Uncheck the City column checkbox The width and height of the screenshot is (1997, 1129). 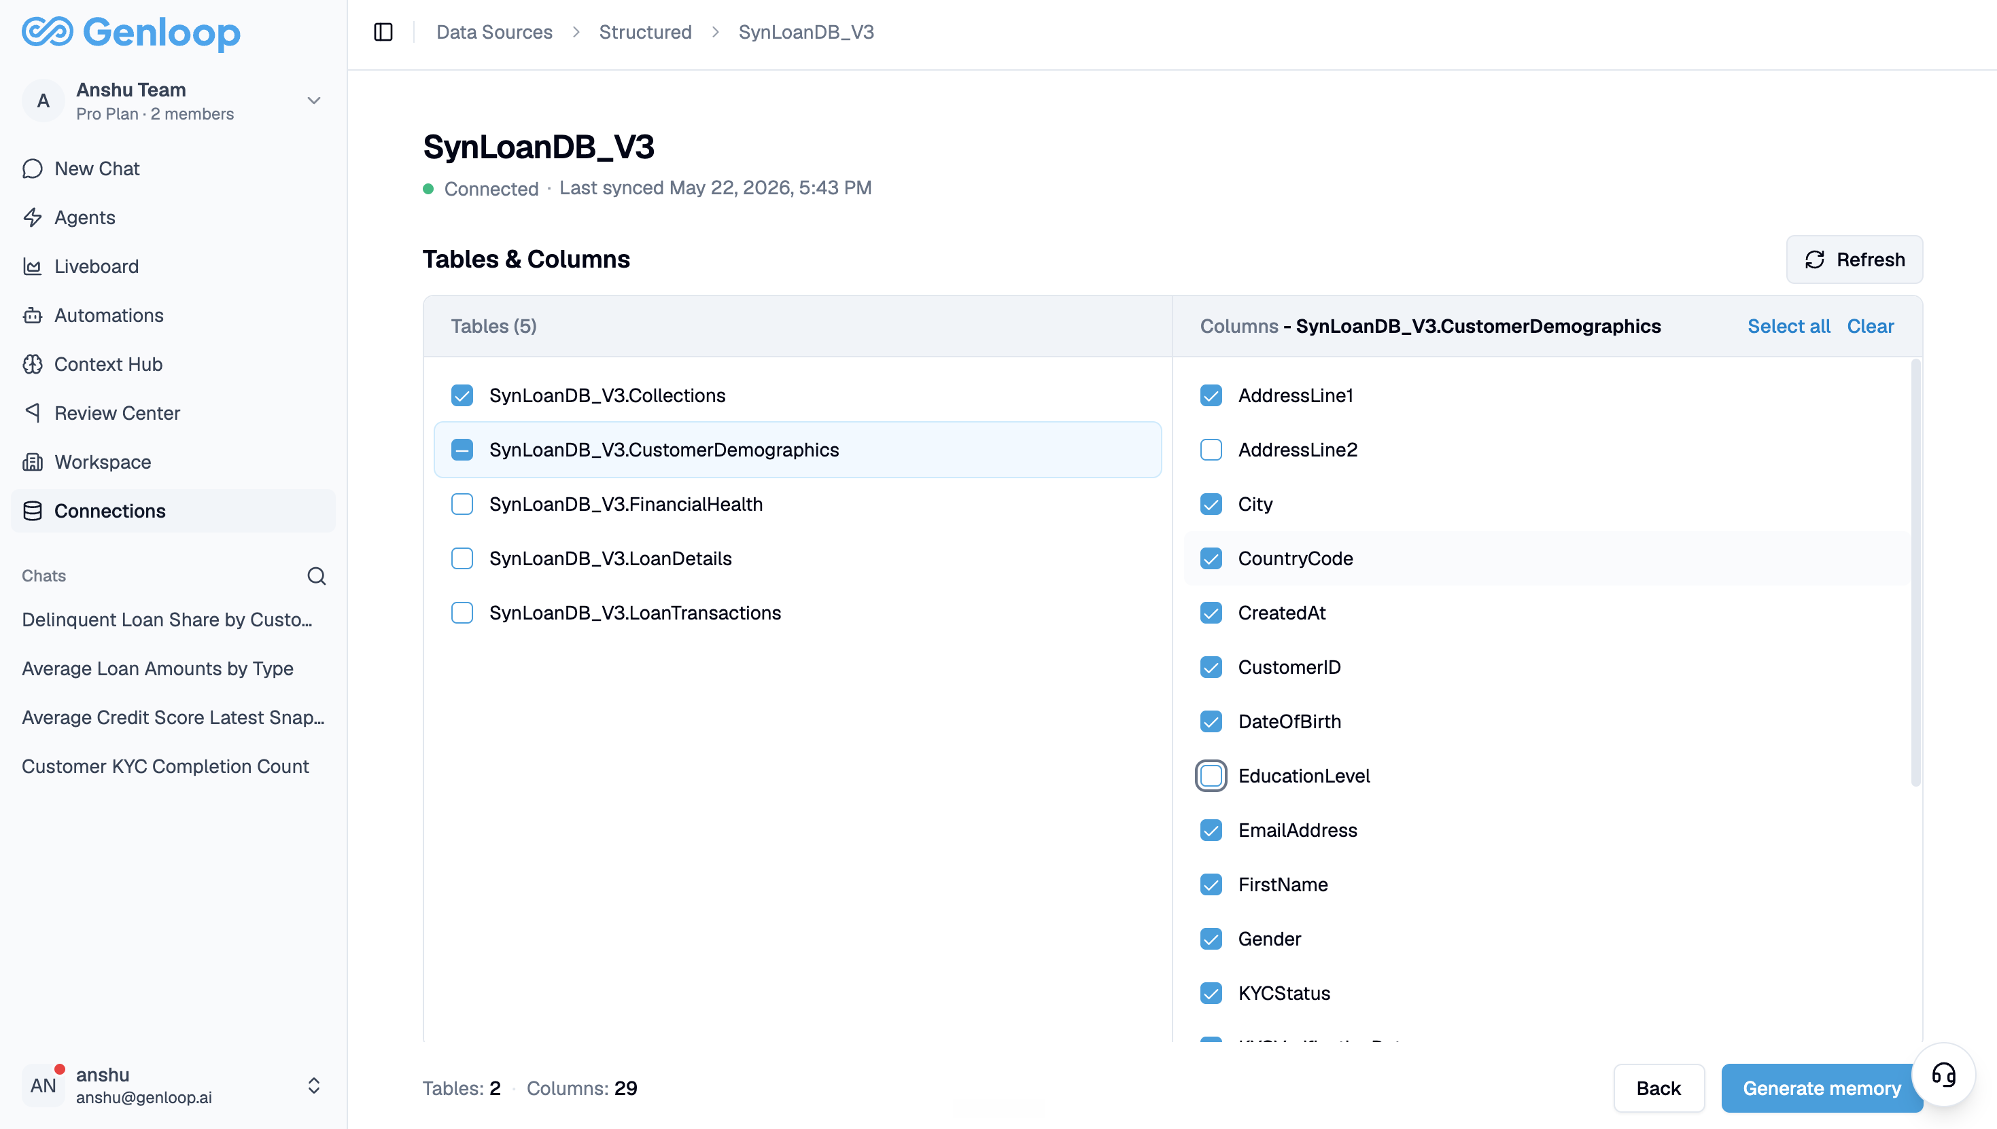click(1211, 504)
